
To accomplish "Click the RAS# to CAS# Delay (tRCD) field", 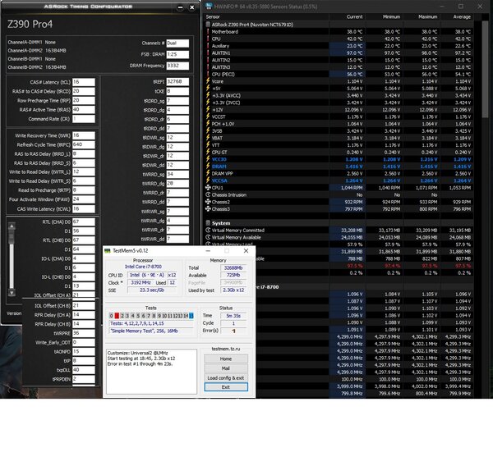I will (x=84, y=91).
